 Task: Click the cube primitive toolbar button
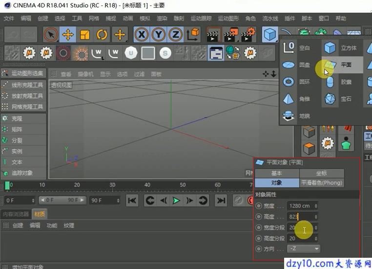click(x=270, y=35)
